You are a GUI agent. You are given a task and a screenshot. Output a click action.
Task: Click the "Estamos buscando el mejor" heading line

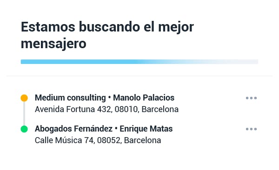(x=107, y=27)
